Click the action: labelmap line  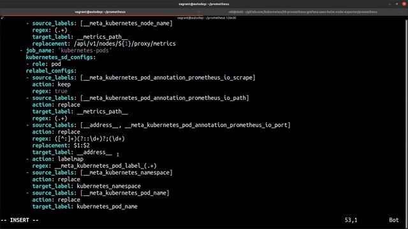point(55,159)
